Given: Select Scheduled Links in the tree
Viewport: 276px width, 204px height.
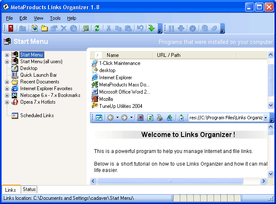Looking at the screenshot, I should coord(37,115).
